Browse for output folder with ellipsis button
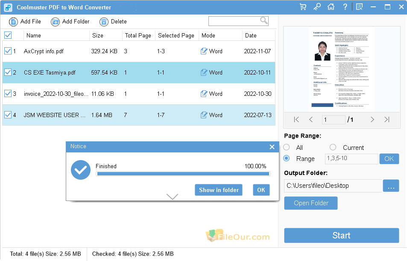The width and height of the screenshot is (407, 261). [x=391, y=186]
